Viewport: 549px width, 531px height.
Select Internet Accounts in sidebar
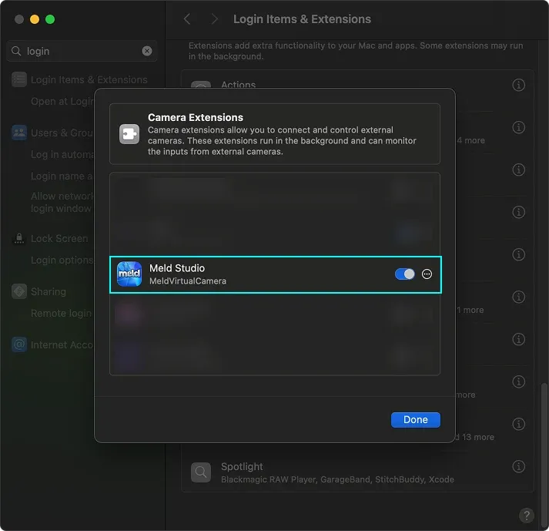(x=51, y=345)
